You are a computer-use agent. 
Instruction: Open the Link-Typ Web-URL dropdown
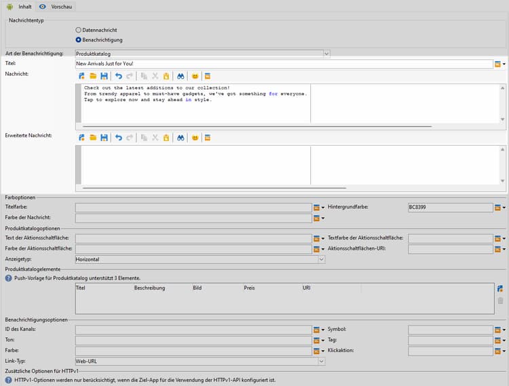[322, 362]
